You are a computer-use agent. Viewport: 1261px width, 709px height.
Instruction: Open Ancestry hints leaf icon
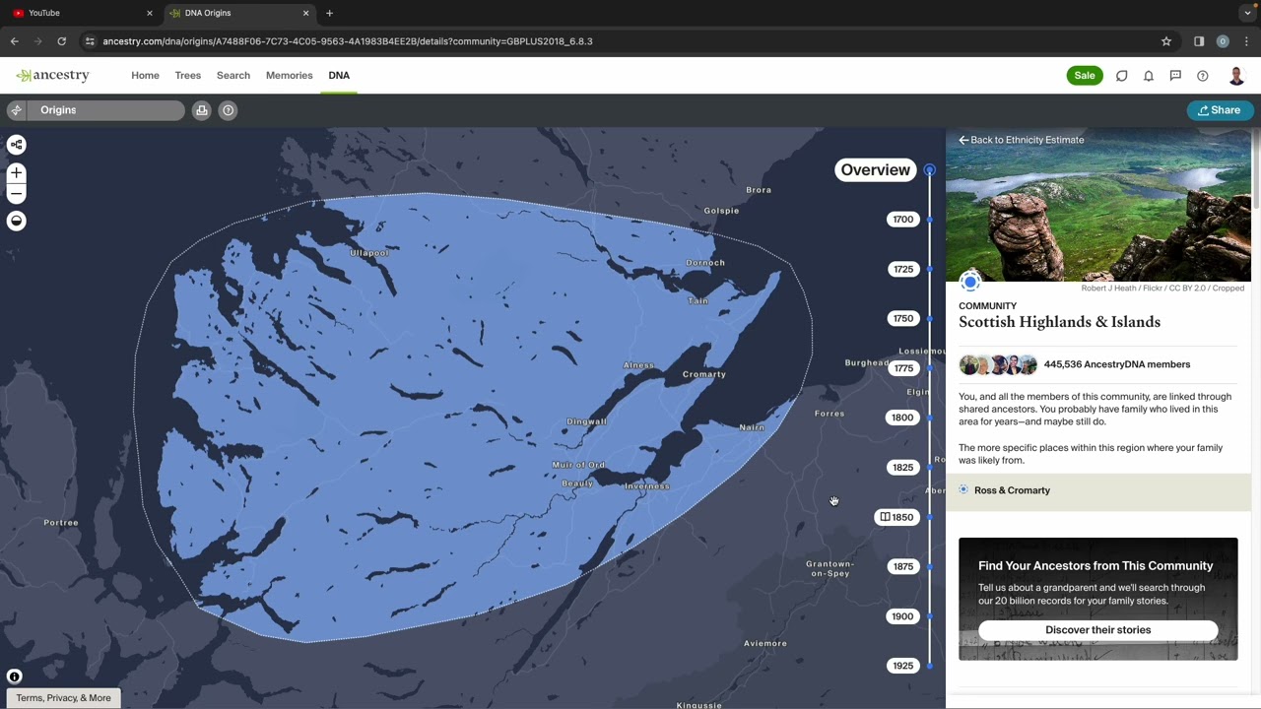point(1121,76)
